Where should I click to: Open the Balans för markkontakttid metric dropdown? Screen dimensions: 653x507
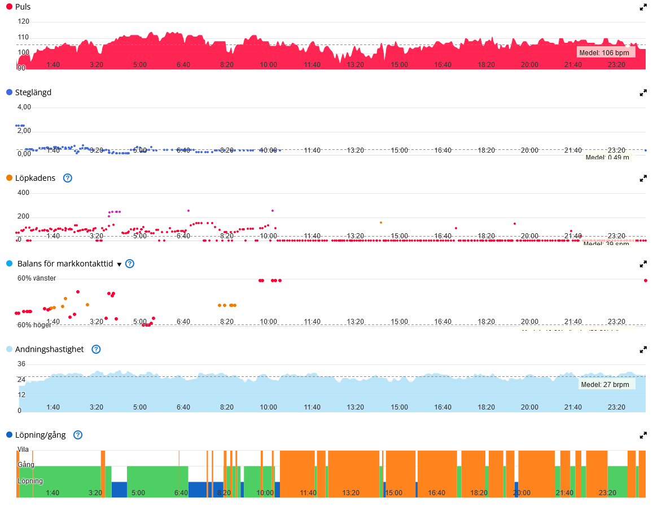point(119,264)
